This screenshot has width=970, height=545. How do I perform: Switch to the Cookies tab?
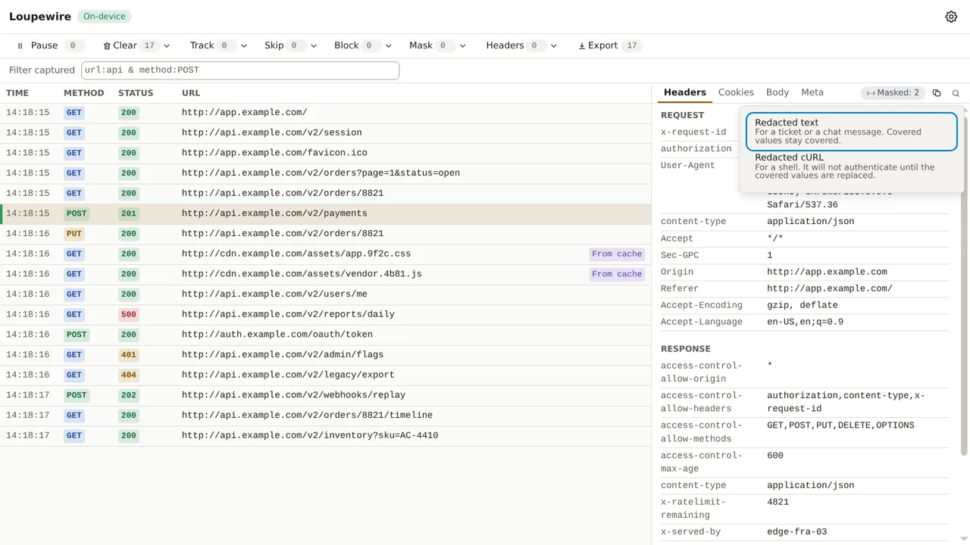point(736,92)
